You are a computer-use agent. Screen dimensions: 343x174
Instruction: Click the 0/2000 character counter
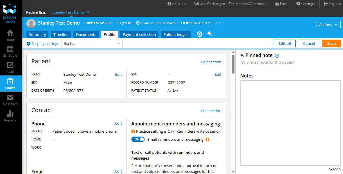335,170
